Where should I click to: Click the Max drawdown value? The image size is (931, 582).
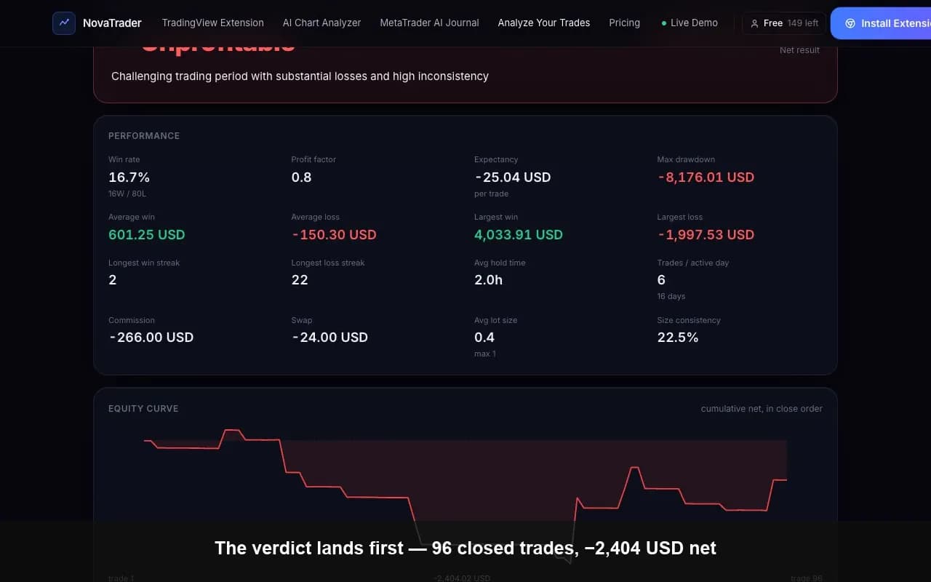coord(706,177)
